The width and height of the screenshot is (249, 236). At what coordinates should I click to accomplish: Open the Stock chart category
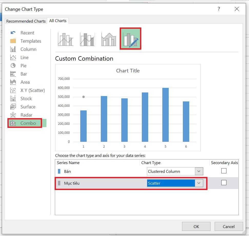26,99
